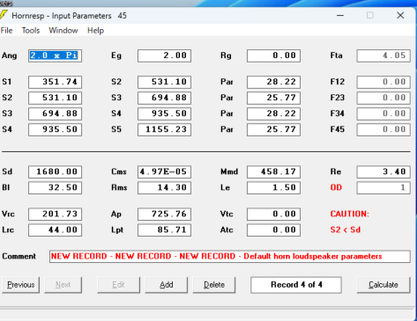Click the S2 < Sd warning text
The width and height of the screenshot is (417, 321).
(346, 230)
